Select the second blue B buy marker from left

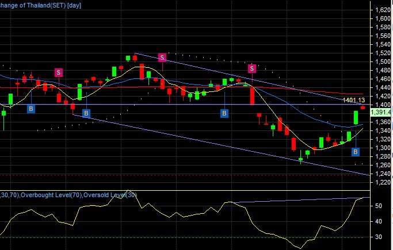[86, 113]
